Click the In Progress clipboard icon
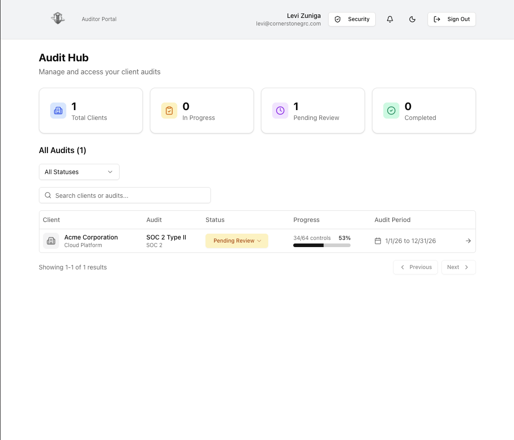514x440 pixels. (x=169, y=111)
